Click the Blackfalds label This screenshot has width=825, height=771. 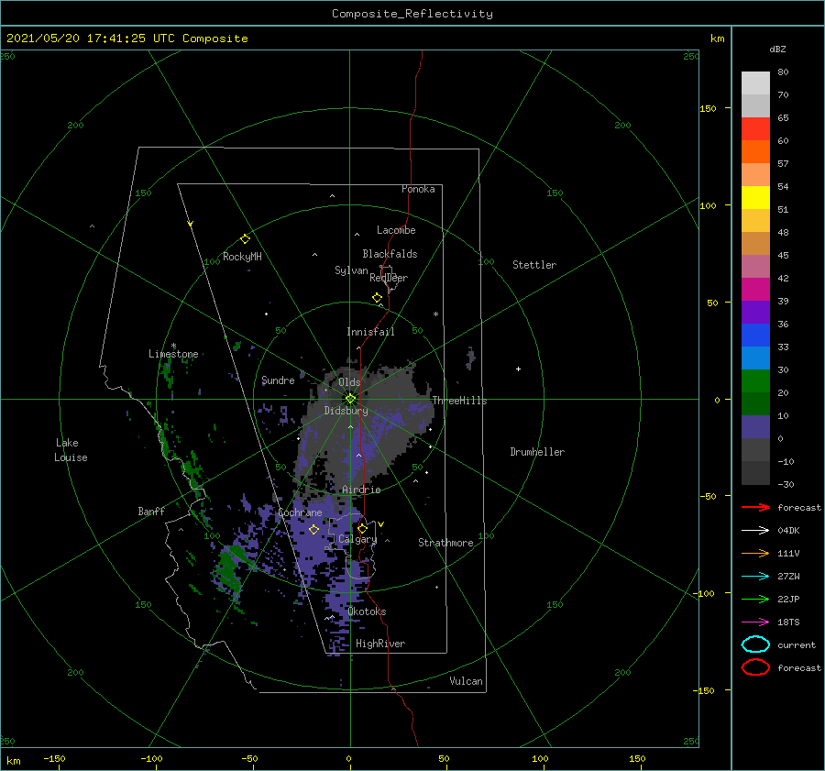tap(390, 254)
